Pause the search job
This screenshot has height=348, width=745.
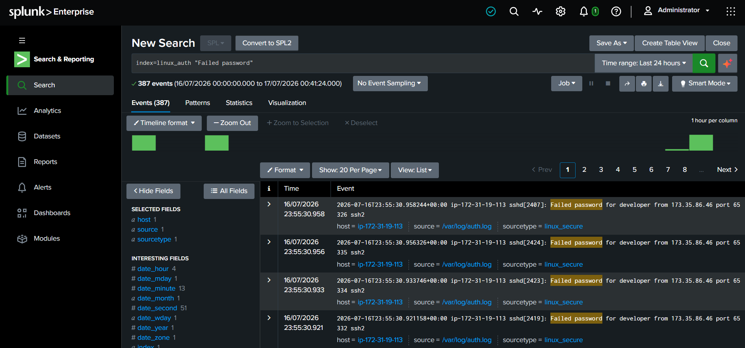pyautogui.click(x=591, y=83)
